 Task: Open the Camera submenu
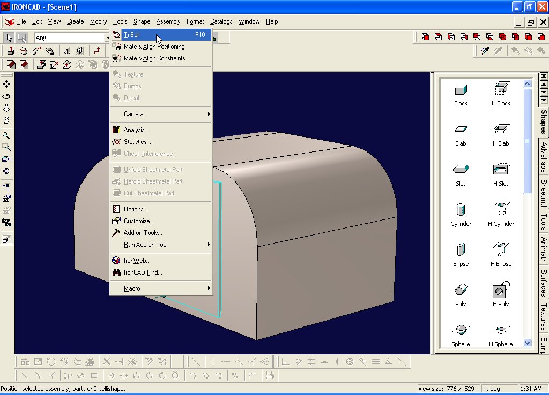(161, 114)
